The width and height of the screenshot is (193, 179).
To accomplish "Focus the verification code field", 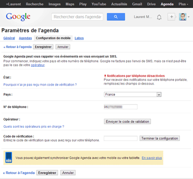I will (121, 138).
